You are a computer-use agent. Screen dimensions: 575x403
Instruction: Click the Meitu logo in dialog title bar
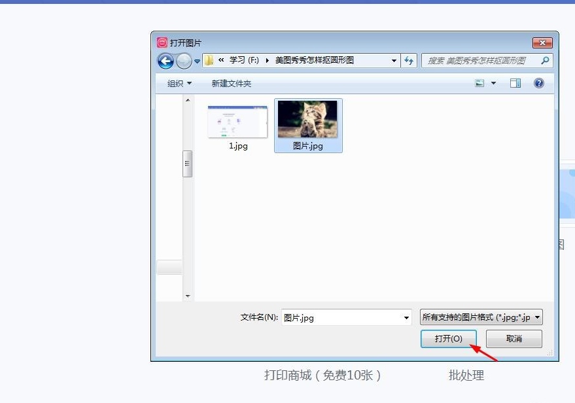[162, 42]
